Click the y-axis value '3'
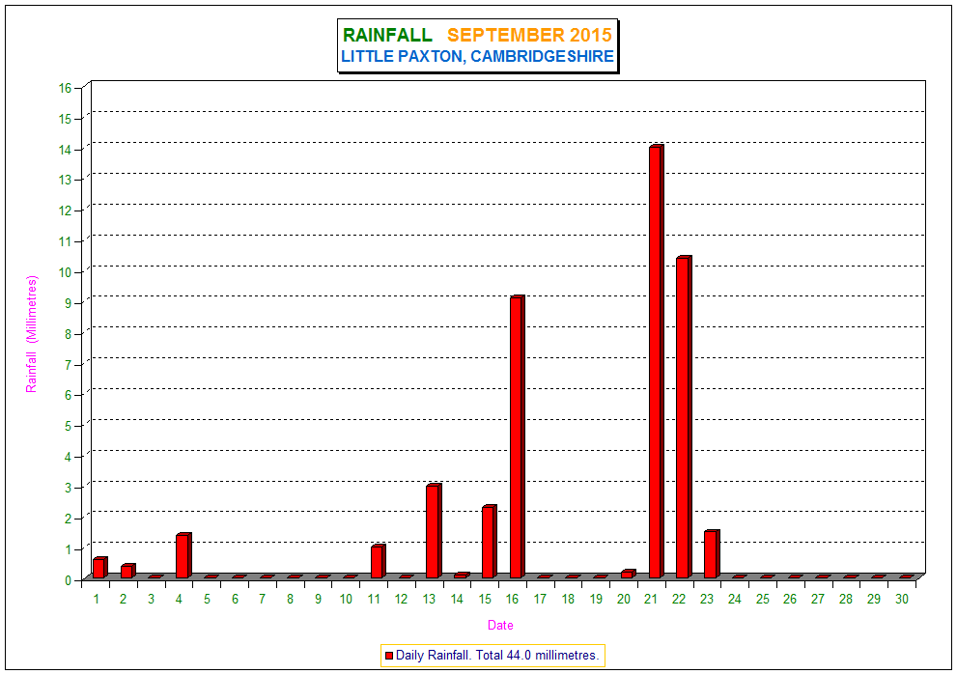Screen dimensions: 957x674 pyautogui.click(x=69, y=488)
